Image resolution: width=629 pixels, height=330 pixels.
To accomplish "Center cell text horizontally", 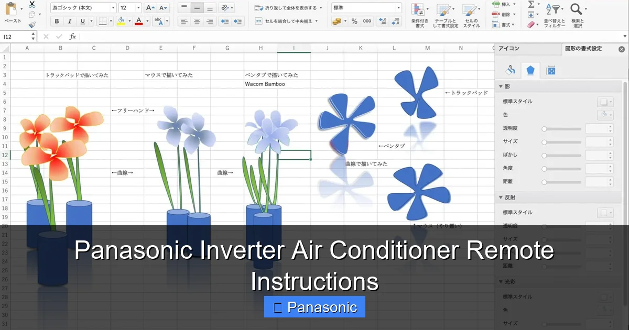I will (x=197, y=21).
